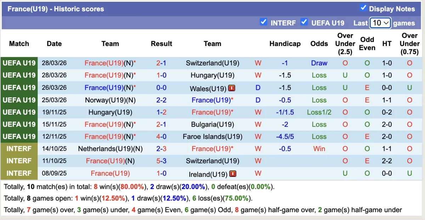This screenshot has height=220, width=425.
Task: Open the Last 10 games dropdown
Action: point(380,23)
